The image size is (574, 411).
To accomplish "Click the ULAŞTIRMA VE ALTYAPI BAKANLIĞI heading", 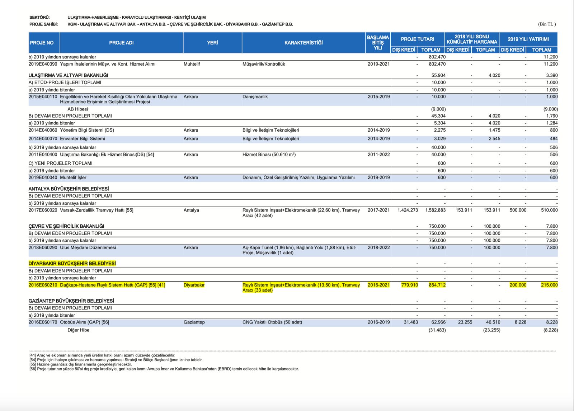I will tap(68, 75).
